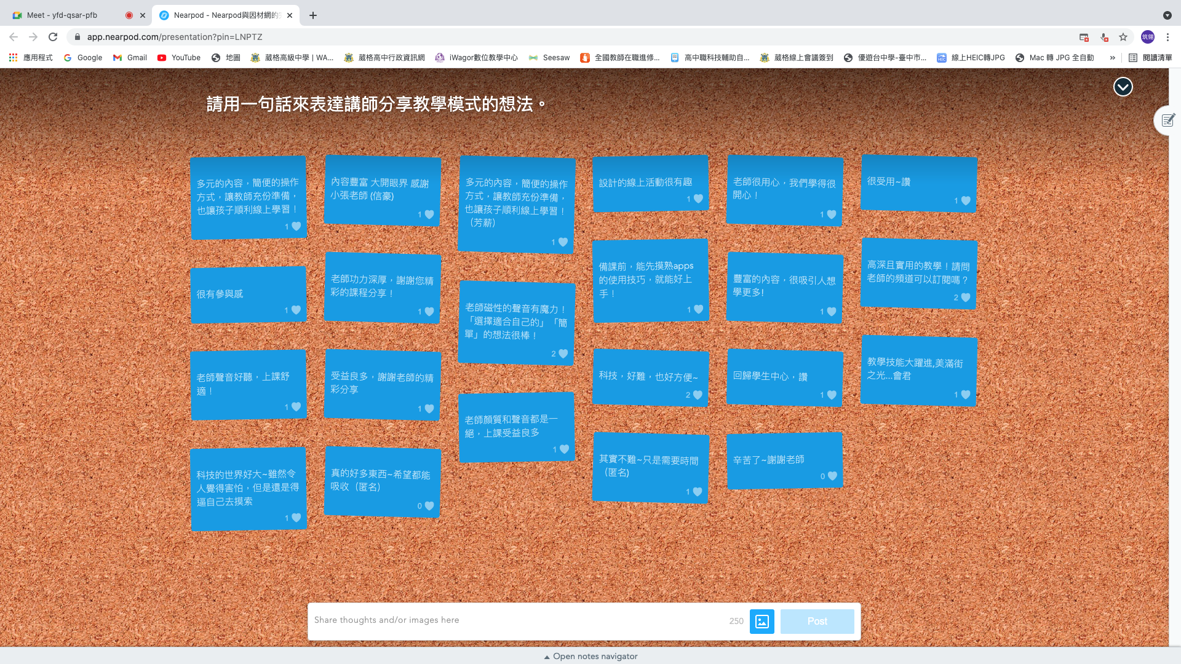Viewport: 1181px width, 664px height.
Task: Click the address bar URL
Action: [x=175, y=37]
